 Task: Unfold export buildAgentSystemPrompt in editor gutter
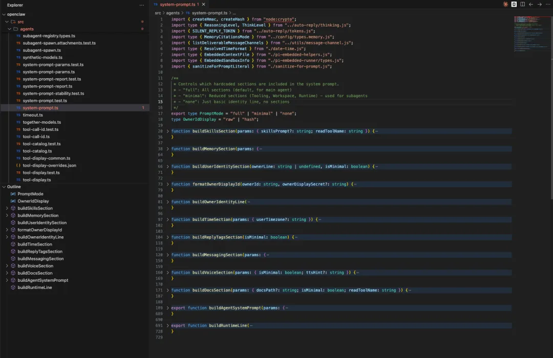point(167,308)
